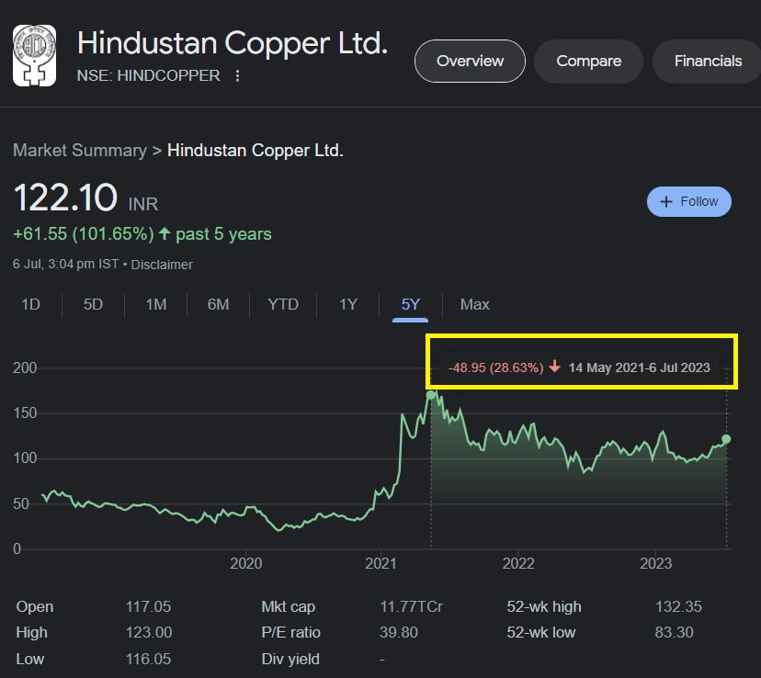Open the Market Summary breadcrumb link
Image resolution: width=761 pixels, height=678 pixels.
pos(80,151)
